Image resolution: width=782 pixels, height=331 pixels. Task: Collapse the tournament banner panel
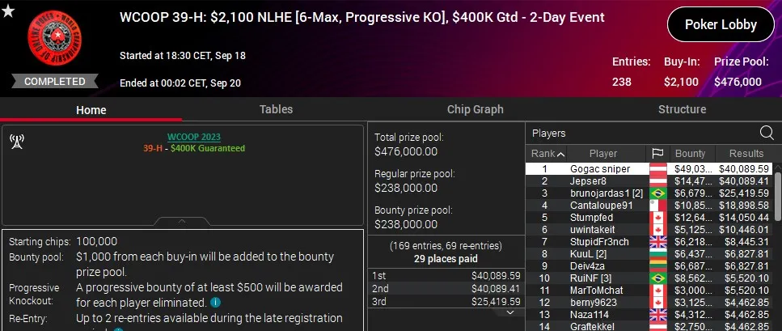pos(182,221)
